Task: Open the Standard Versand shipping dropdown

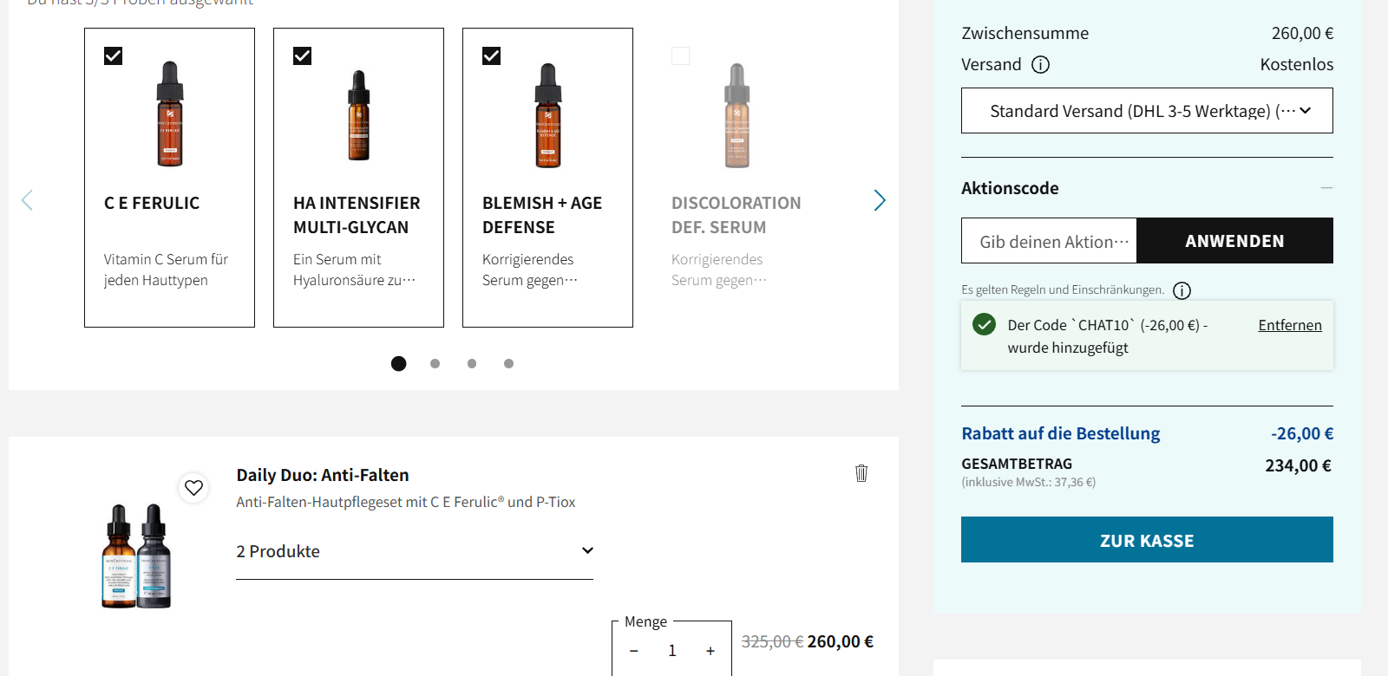Action: coord(1147,111)
